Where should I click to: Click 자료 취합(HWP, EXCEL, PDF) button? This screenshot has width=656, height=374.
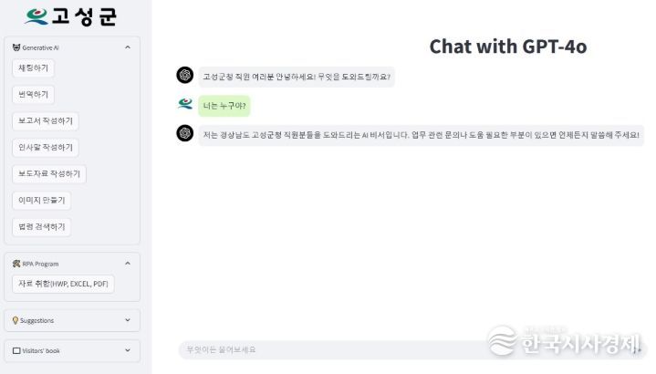pos(63,284)
